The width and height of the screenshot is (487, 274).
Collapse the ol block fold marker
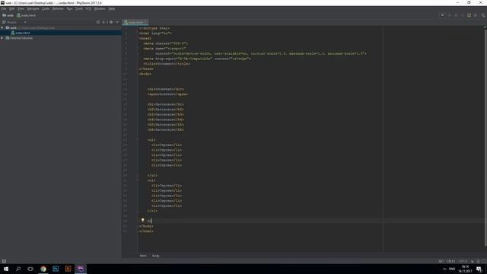[x=137, y=180]
